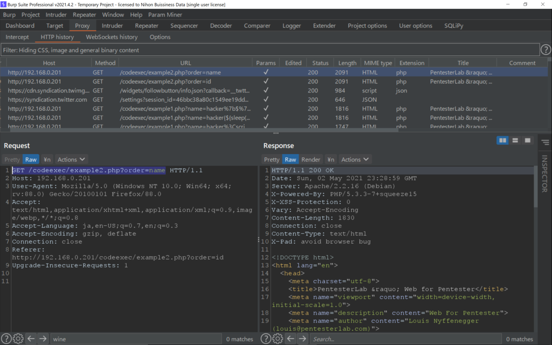
Task: Sort history by Method column header
Action: click(x=105, y=63)
